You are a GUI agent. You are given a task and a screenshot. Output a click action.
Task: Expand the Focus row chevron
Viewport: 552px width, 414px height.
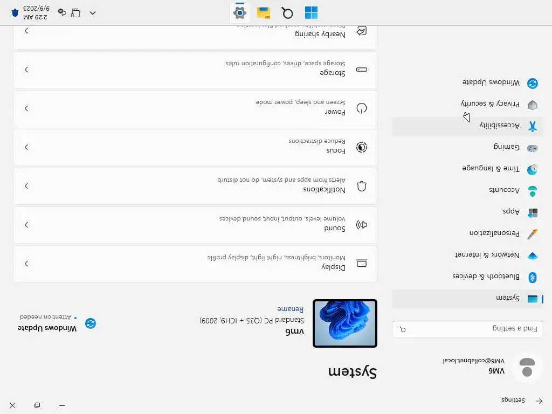click(x=26, y=147)
